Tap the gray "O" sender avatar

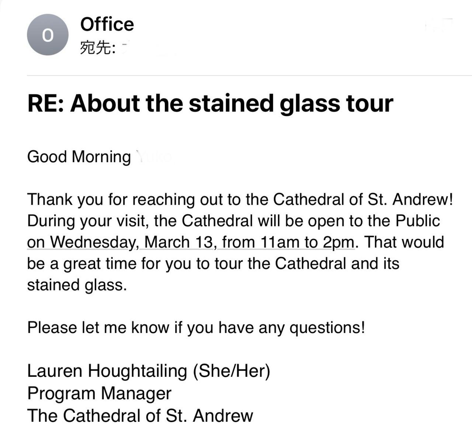click(x=48, y=35)
